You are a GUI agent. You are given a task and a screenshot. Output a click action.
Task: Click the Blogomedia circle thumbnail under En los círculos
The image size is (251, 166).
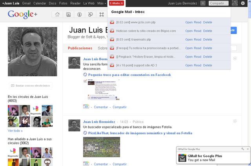pyautogui.click(x=36, y=110)
